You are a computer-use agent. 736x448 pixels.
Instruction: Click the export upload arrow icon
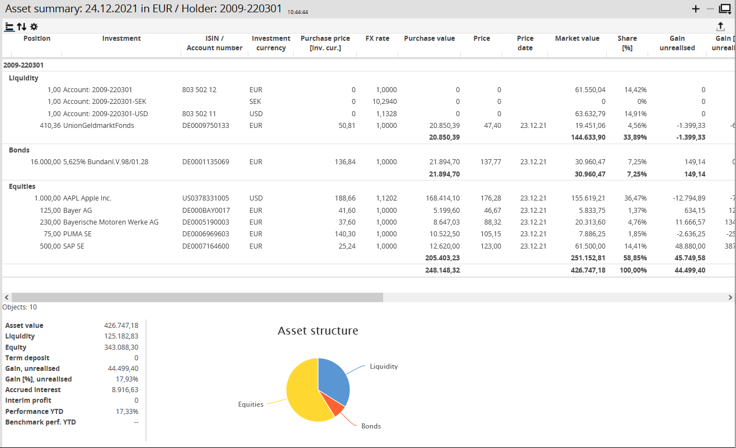[720, 26]
